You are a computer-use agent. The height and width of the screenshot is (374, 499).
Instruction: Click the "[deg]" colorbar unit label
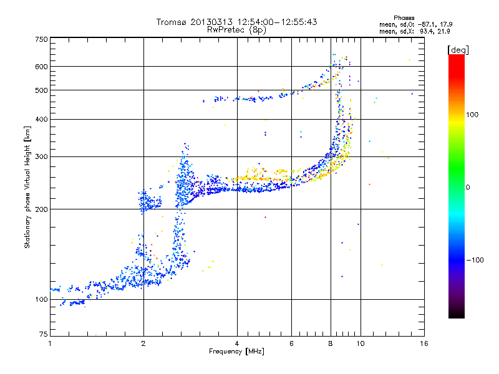click(x=458, y=50)
